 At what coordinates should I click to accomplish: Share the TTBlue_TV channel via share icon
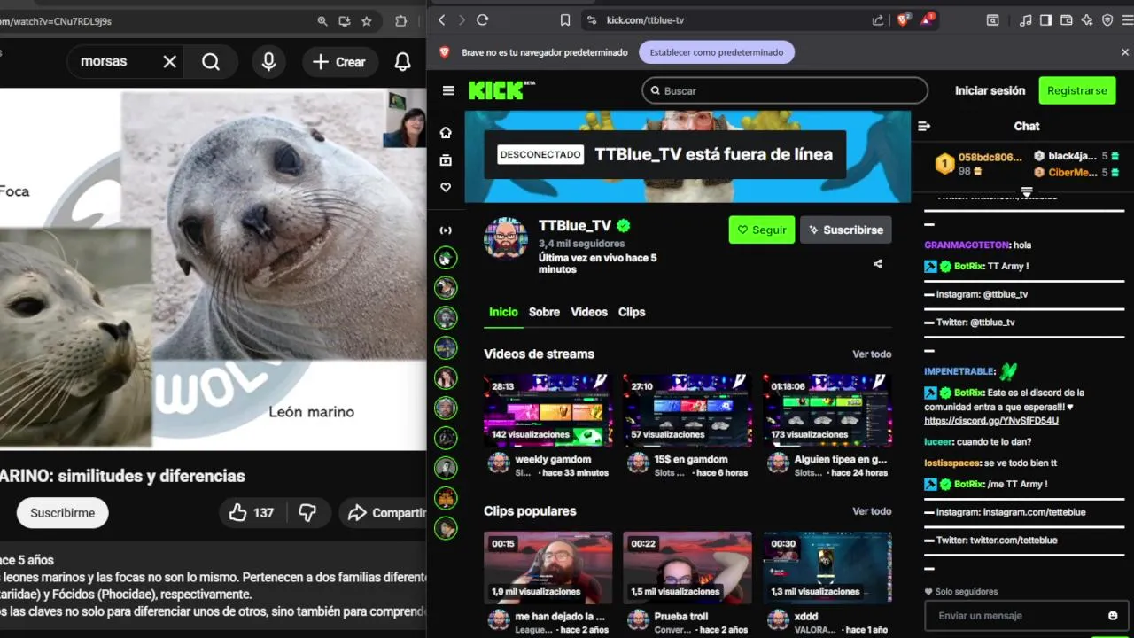point(878,264)
